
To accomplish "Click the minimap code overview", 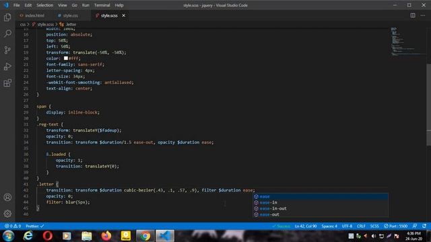I will (x=408, y=42).
